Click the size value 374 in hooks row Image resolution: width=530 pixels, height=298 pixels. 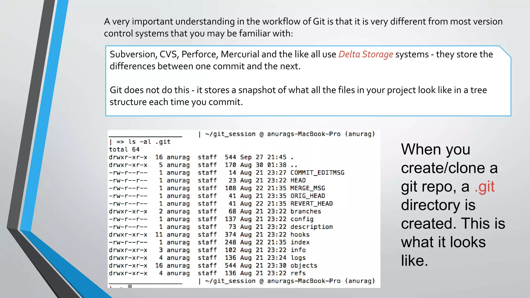click(230, 235)
